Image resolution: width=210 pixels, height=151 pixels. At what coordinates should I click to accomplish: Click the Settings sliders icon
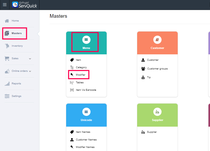coord(7,96)
